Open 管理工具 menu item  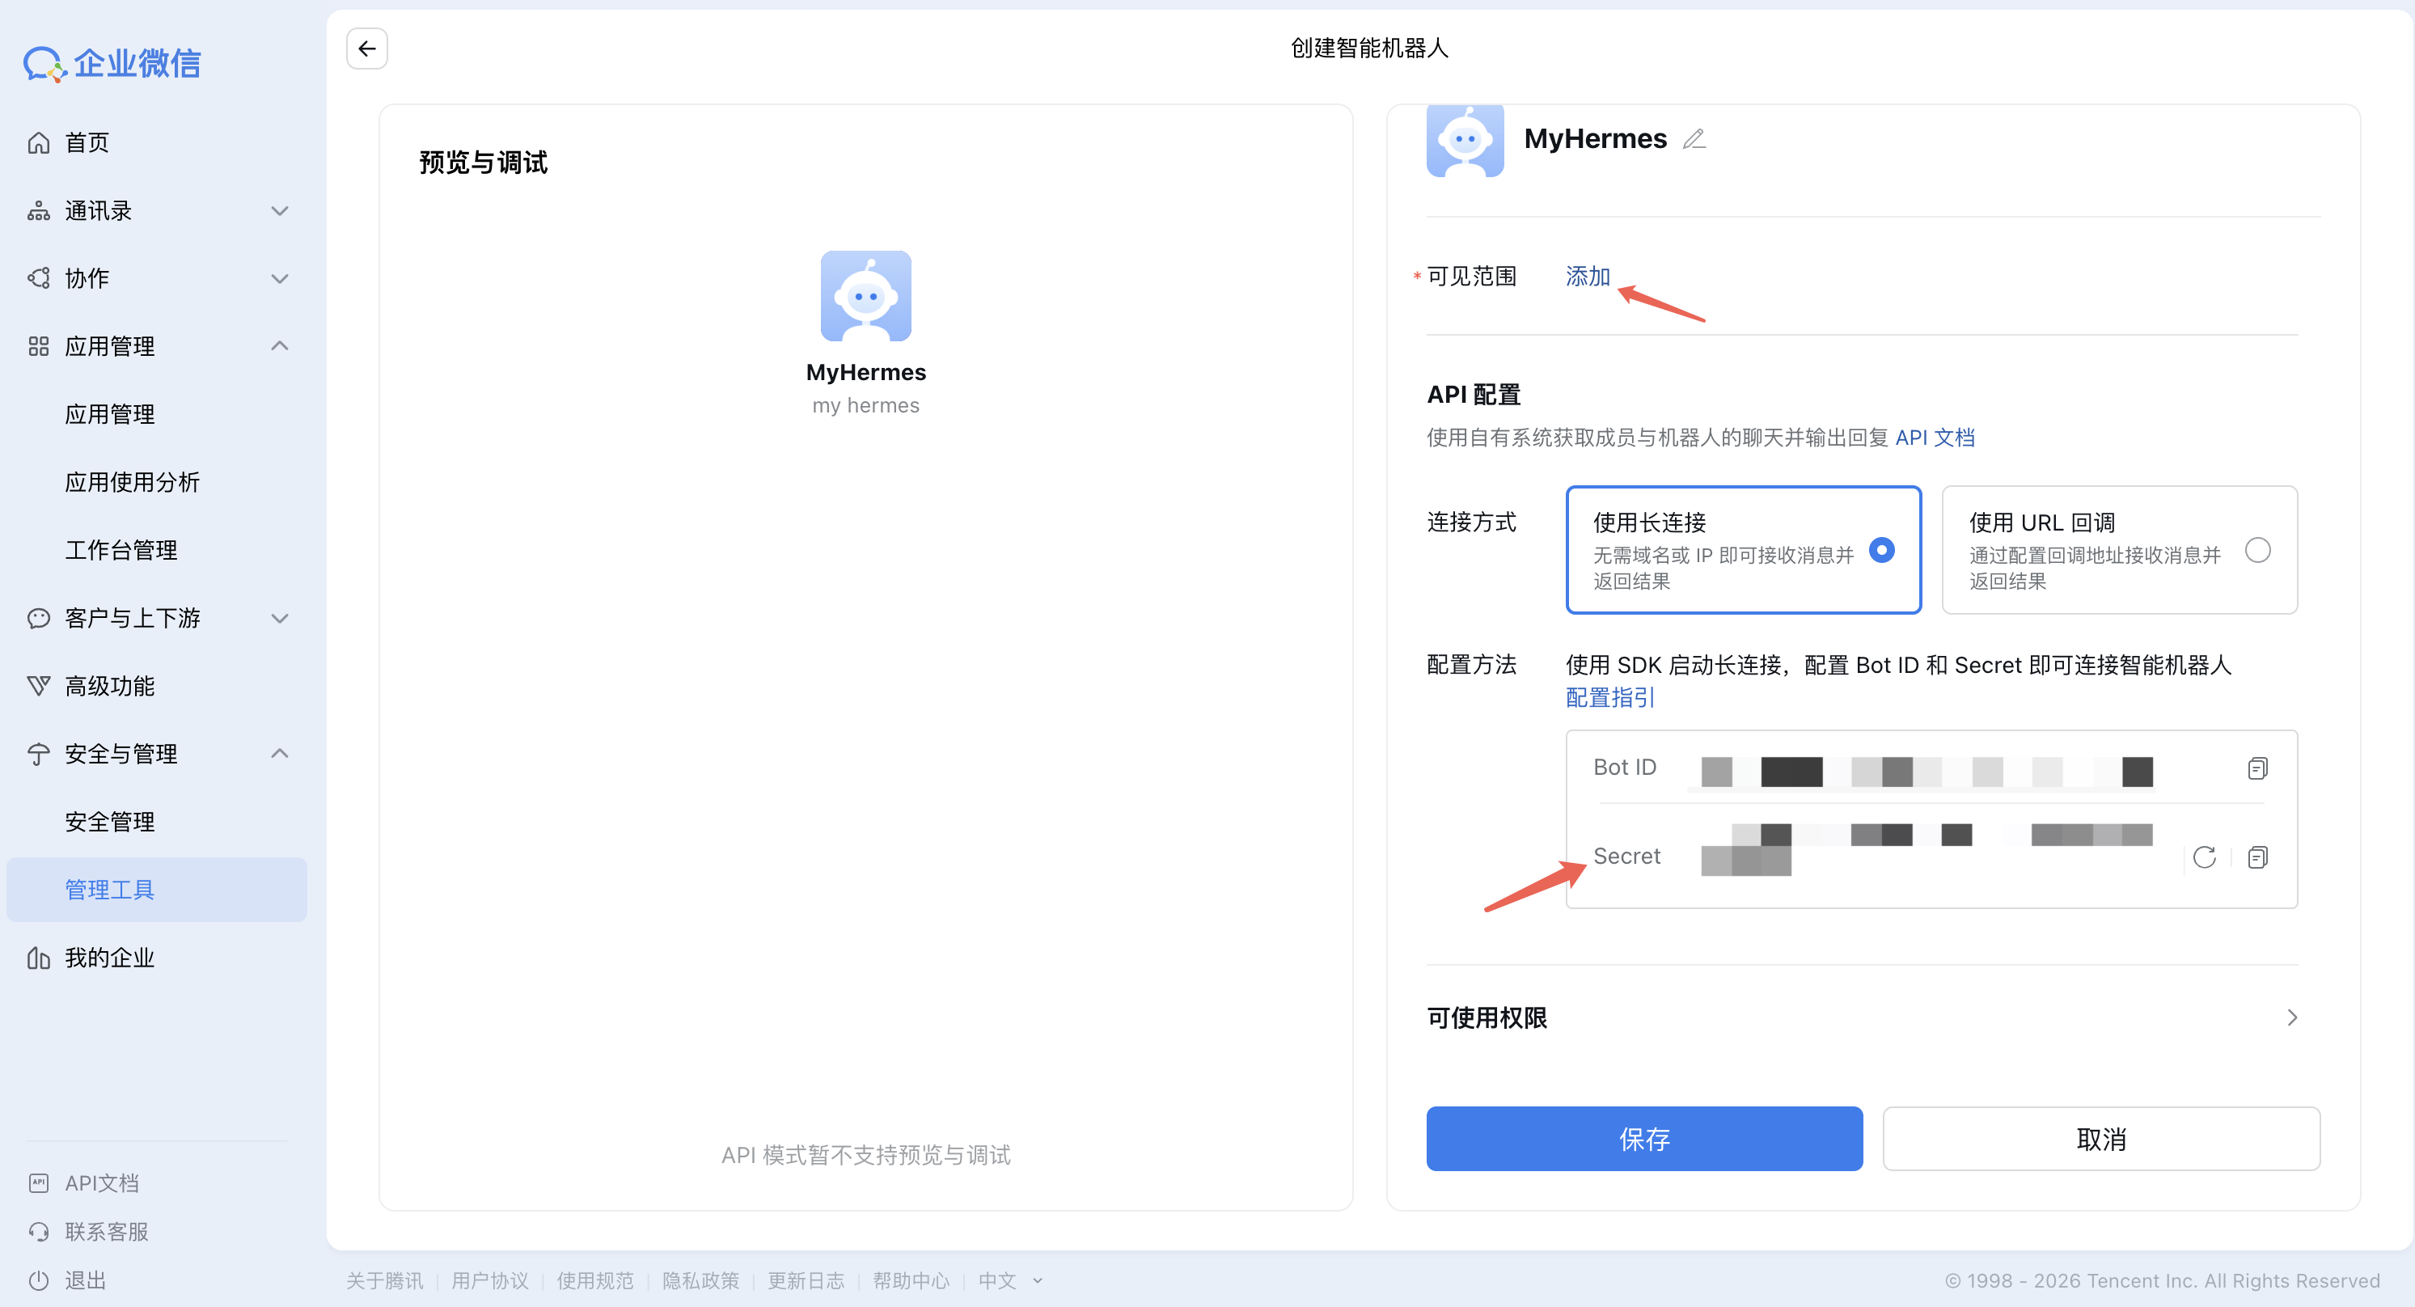[110, 889]
